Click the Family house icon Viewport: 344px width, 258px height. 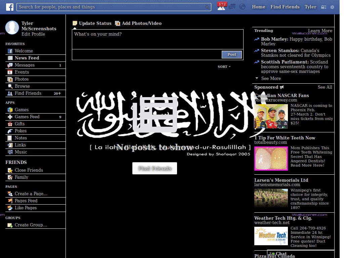pos(10,177)
